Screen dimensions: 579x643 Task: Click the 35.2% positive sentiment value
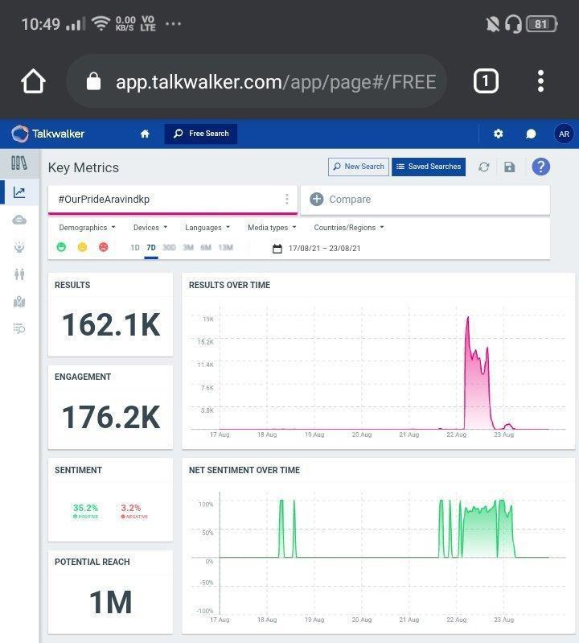coord(85,508)
